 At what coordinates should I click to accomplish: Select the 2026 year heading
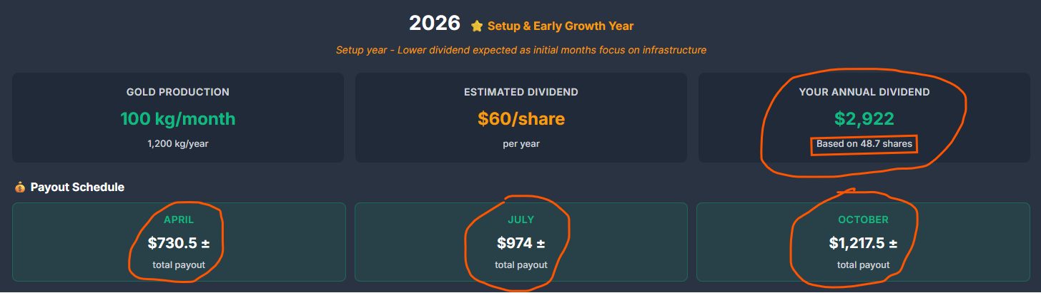click(x=434, y=23)
